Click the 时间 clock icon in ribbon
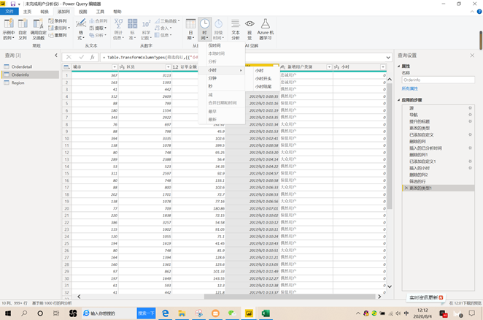483x320 pixels. tap(204, 24)
